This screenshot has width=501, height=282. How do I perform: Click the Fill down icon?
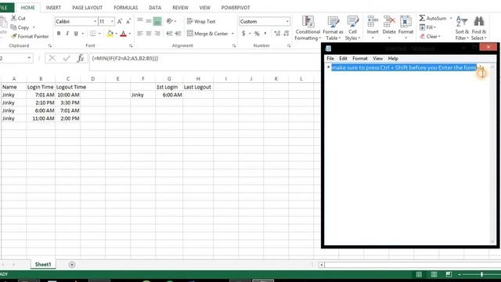(423, 27)
